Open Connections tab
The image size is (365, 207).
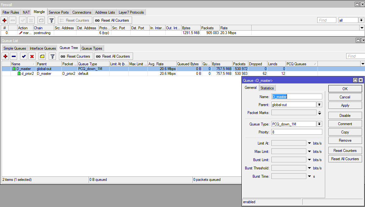[82, 12]
